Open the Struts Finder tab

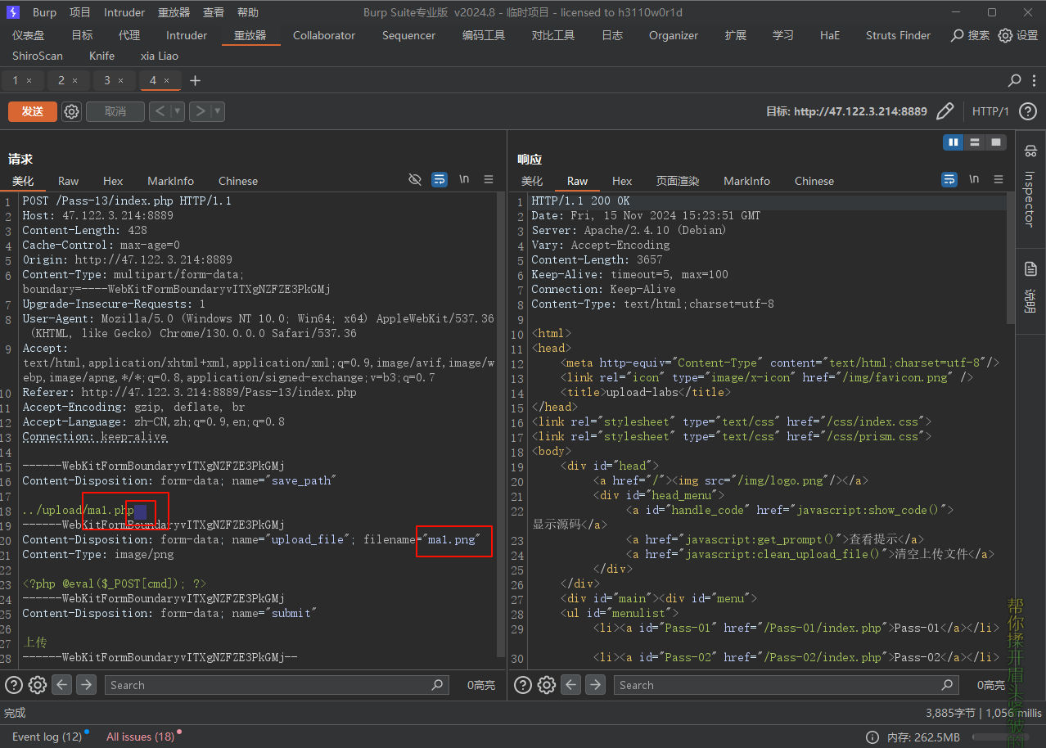pyautogui.click(x=898, y=35)
